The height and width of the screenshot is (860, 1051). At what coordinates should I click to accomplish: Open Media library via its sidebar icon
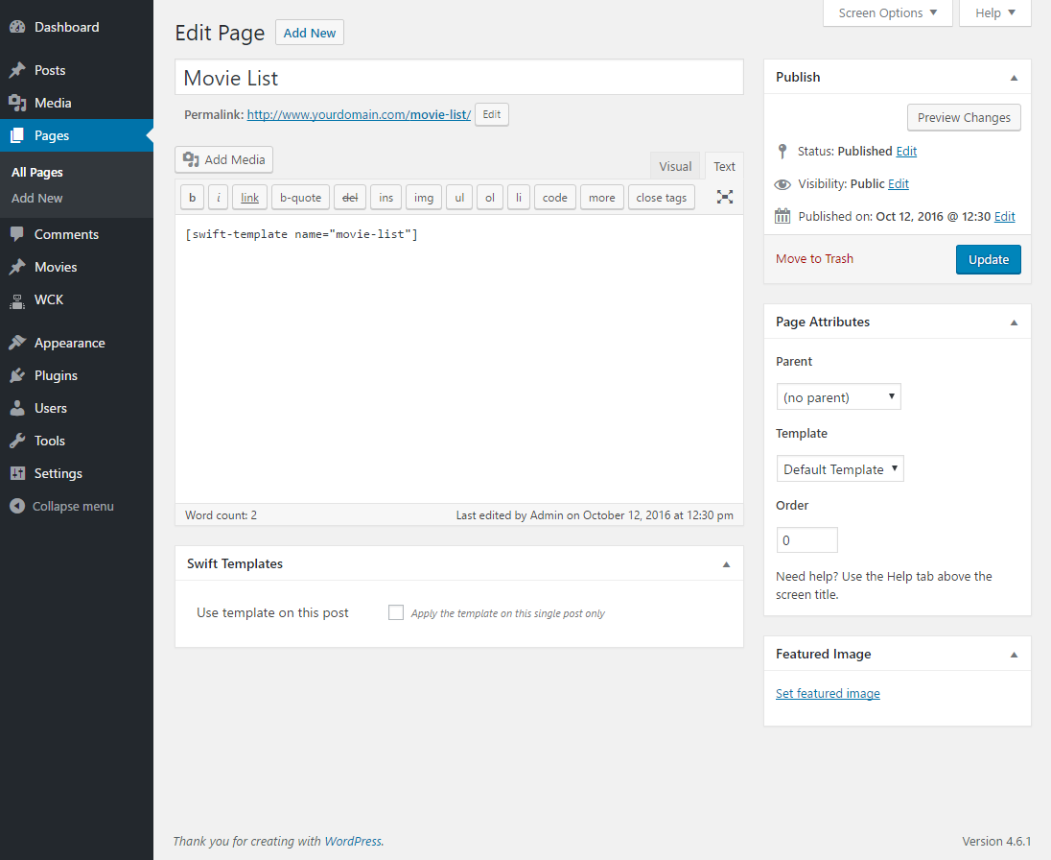point(17,103)
